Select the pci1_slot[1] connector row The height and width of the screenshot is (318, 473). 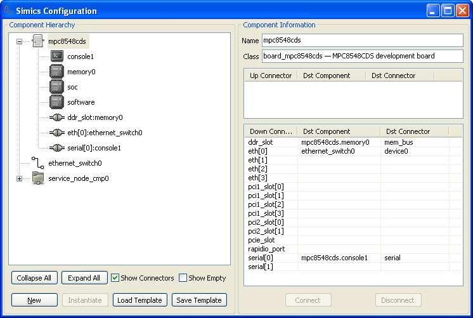point(353,195)
